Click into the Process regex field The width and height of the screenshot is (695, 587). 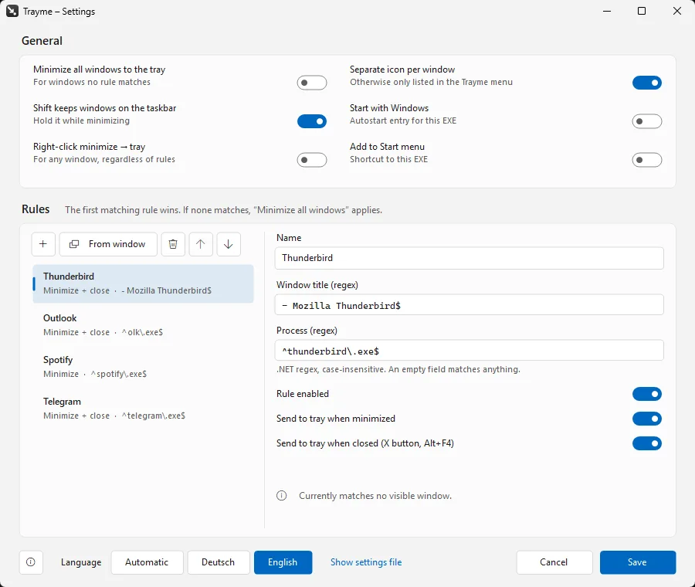click(x=469, y=351)
